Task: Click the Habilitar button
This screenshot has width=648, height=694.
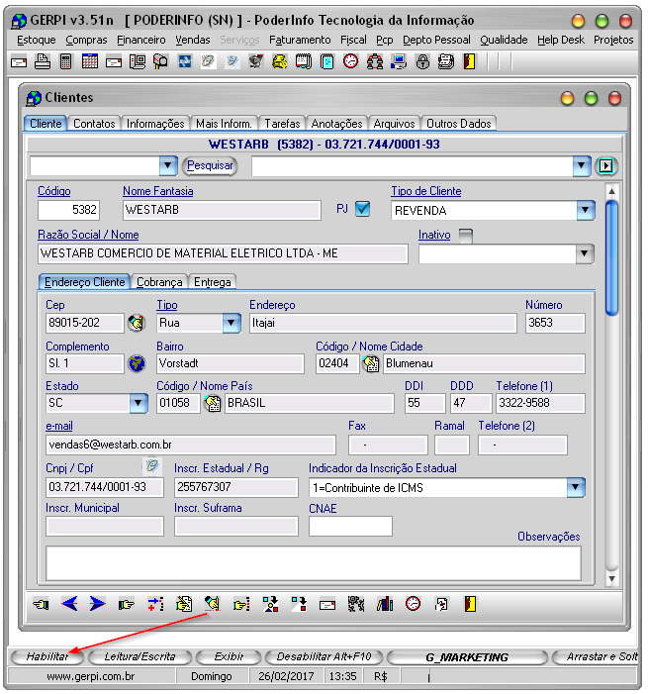Action: pos(47,656)
